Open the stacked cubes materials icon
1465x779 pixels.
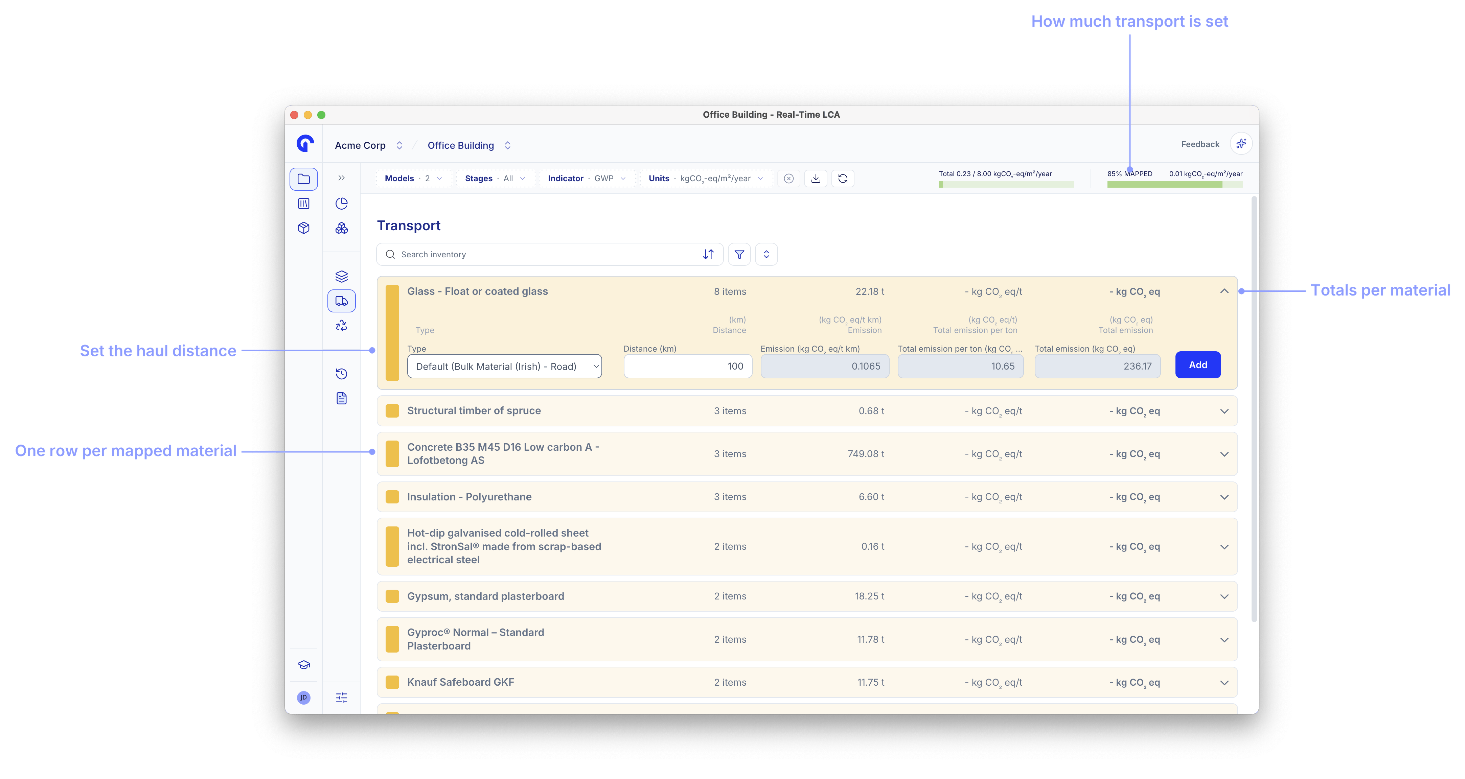[x=341, y=228]
